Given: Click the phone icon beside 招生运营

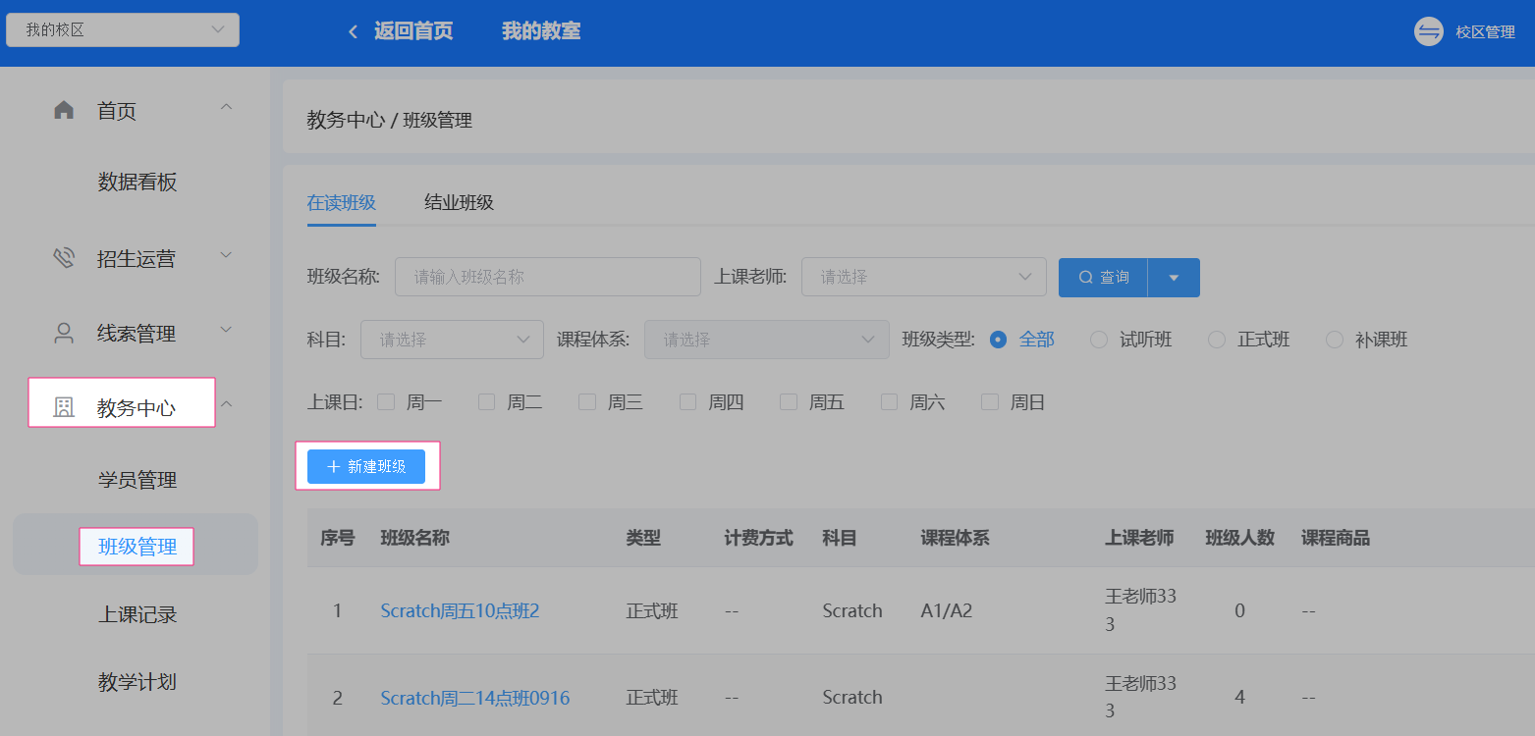Looking at the screenshot, I should click(63, 257).
